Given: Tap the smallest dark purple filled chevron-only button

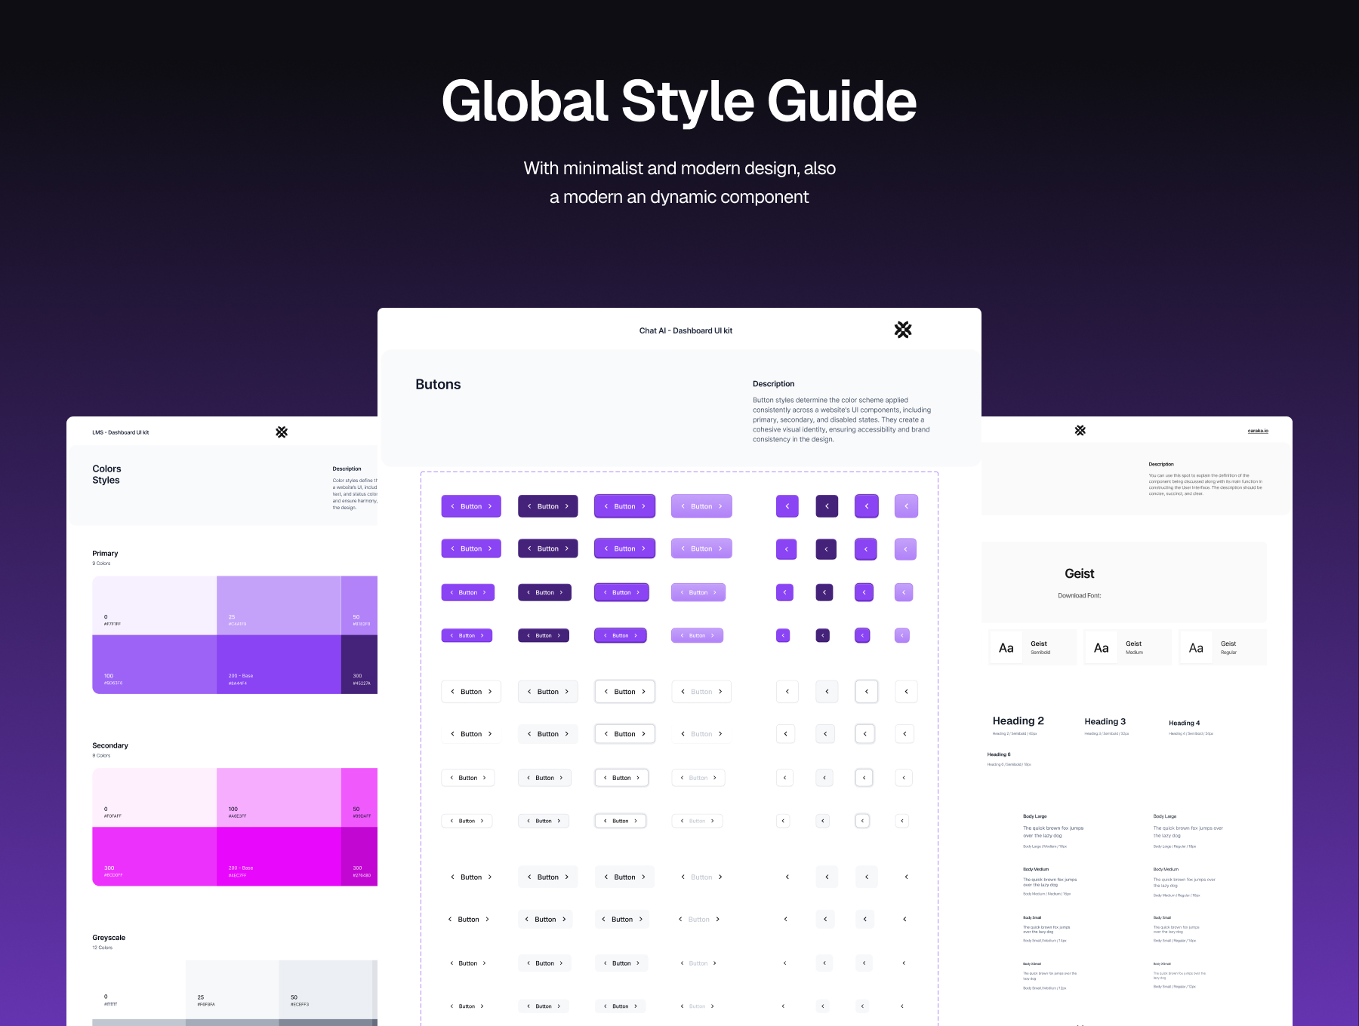Looking at the screenshot, I should [x=823, y=636].
